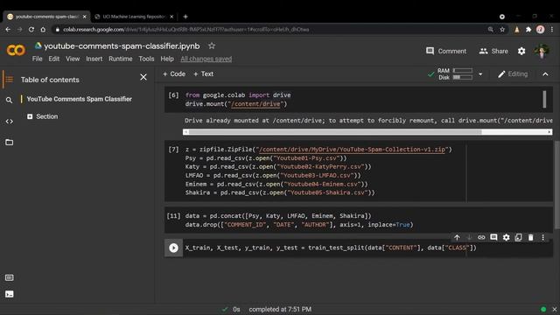Viewport: 560px width, 315px height.
Task: Copy link to the selected cell
Action: pos(481,237)
